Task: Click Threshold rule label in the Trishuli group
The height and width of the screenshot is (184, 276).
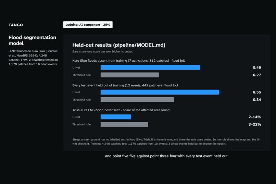Action: [x=81, y=124]
